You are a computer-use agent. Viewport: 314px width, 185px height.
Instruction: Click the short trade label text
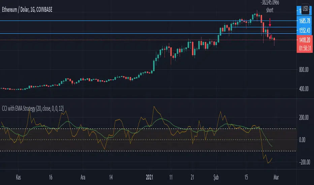point(270,10)
